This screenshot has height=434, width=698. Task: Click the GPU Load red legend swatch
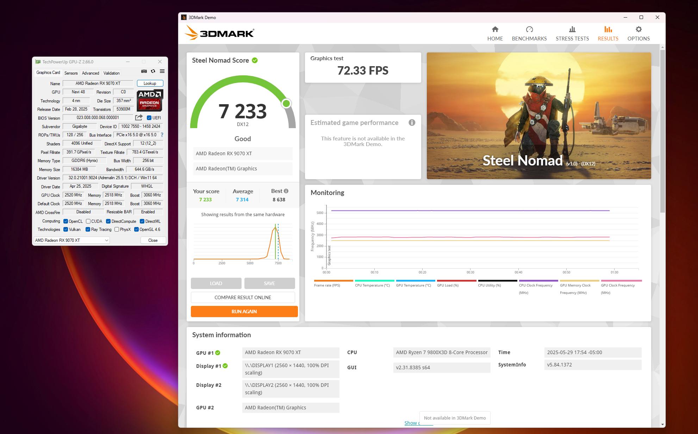(x=456, y=281)
